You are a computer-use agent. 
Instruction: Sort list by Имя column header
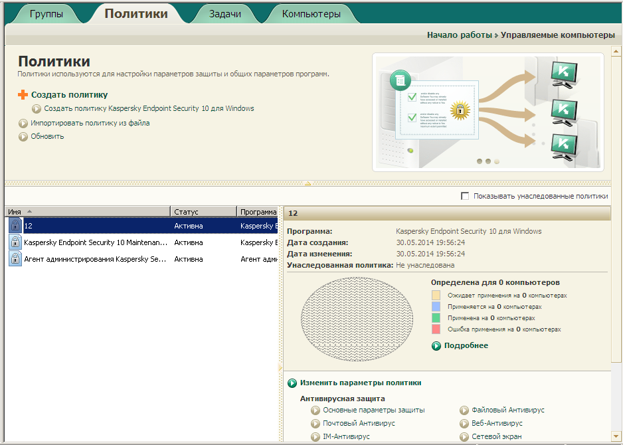[88, 212]
